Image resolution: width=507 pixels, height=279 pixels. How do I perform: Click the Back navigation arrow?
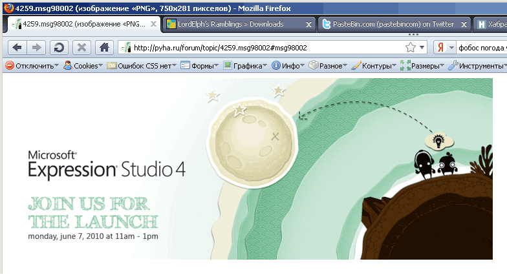point(17,47)
